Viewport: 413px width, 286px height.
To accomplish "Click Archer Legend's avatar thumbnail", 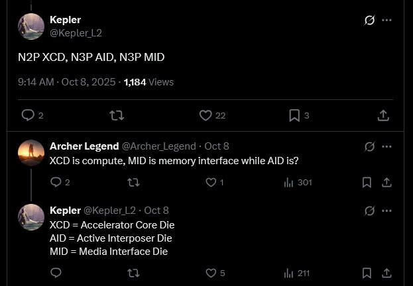I will [x=31, y=152].
